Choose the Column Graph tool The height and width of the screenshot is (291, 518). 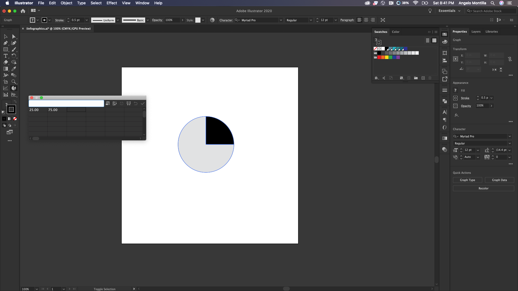[6, 95]
